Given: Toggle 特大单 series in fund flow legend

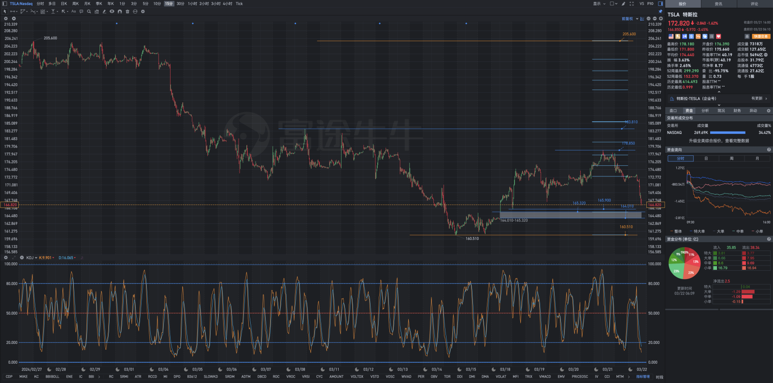Looking at the screenshot, I should (x=697, y=232).
